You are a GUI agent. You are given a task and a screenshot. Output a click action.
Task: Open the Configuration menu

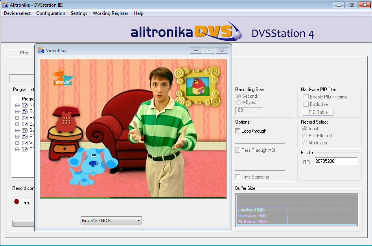click(x=51, y=13)
